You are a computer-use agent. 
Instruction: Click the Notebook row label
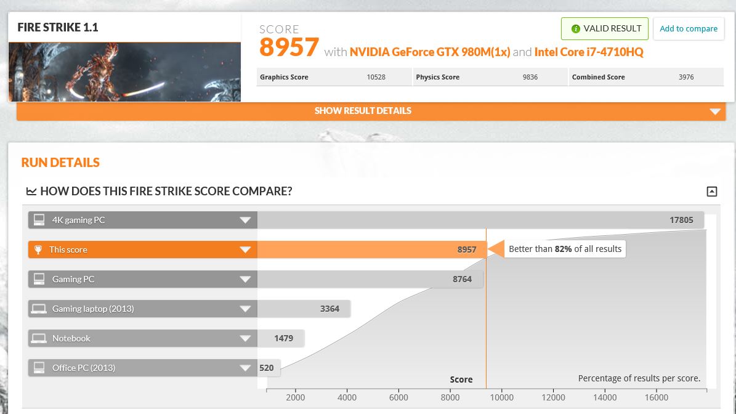tap(71, 338)
